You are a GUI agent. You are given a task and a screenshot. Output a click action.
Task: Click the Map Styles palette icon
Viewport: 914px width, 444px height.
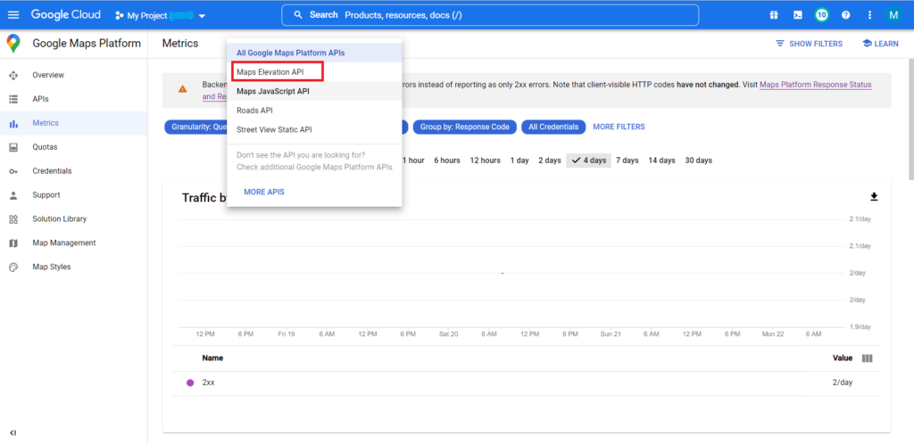tap(13, 267)
